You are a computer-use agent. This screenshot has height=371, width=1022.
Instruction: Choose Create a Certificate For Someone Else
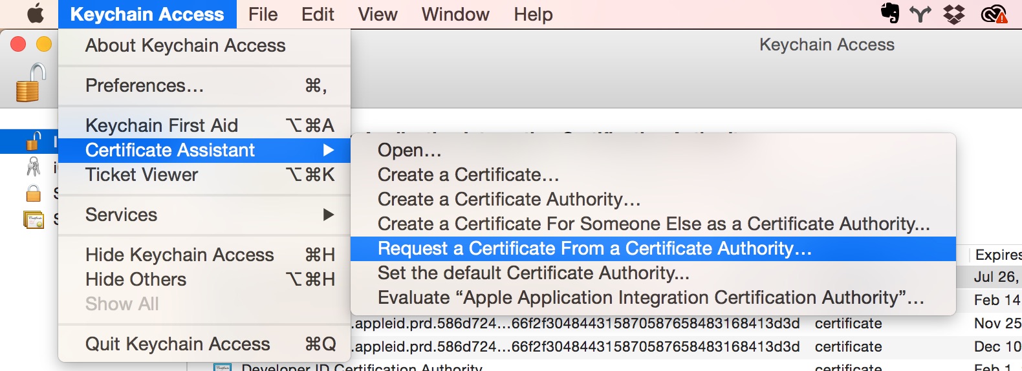point(653,224)
